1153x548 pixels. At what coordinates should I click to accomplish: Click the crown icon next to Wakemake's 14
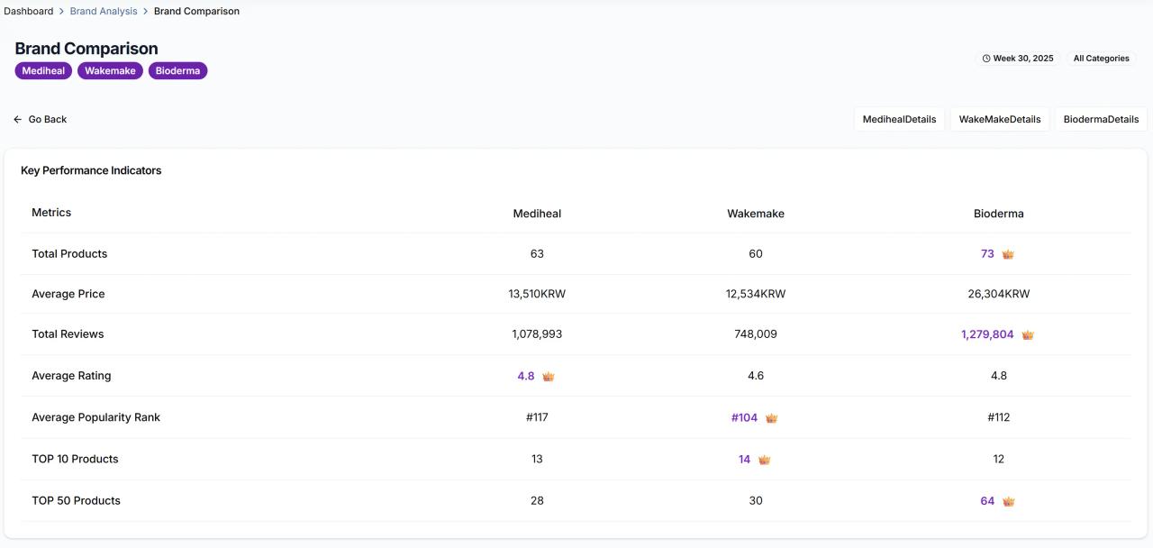pos(764,460)
